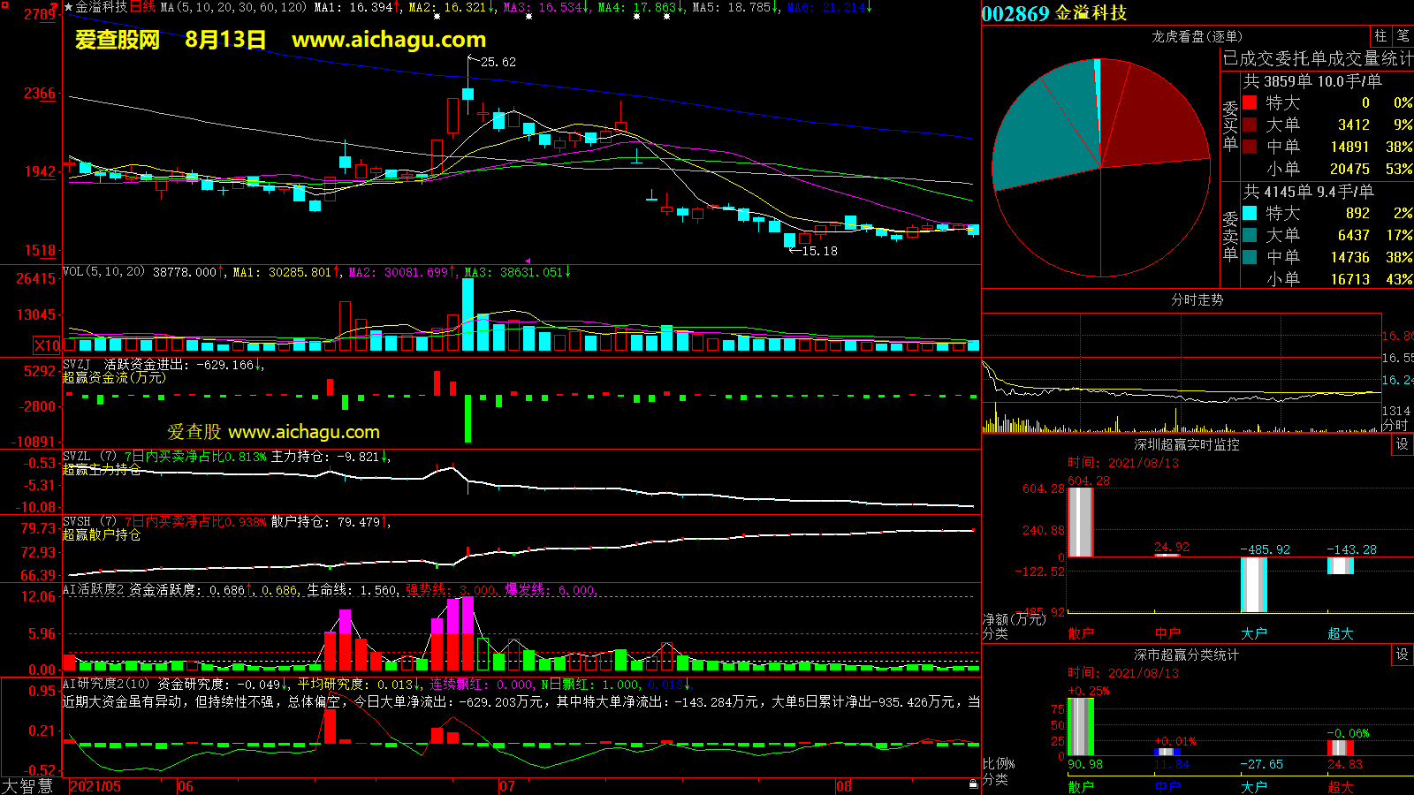
Task: Click the bright red 特大 buy-order swatch
Action: 1250,102
